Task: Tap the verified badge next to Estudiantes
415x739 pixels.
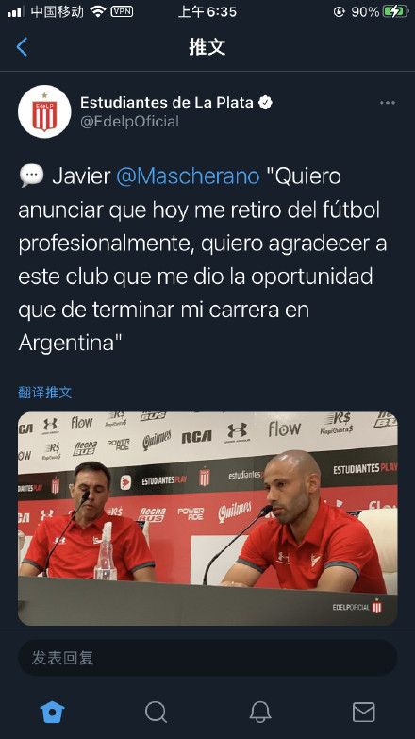Action: coord(266,102)
